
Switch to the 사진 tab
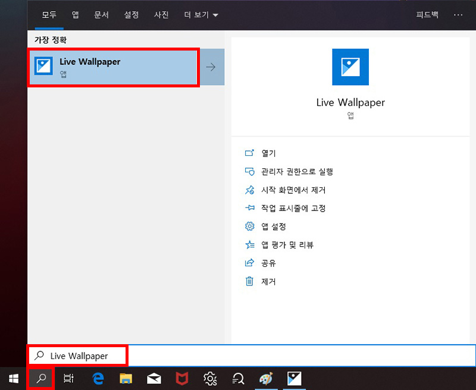(161, 14)
